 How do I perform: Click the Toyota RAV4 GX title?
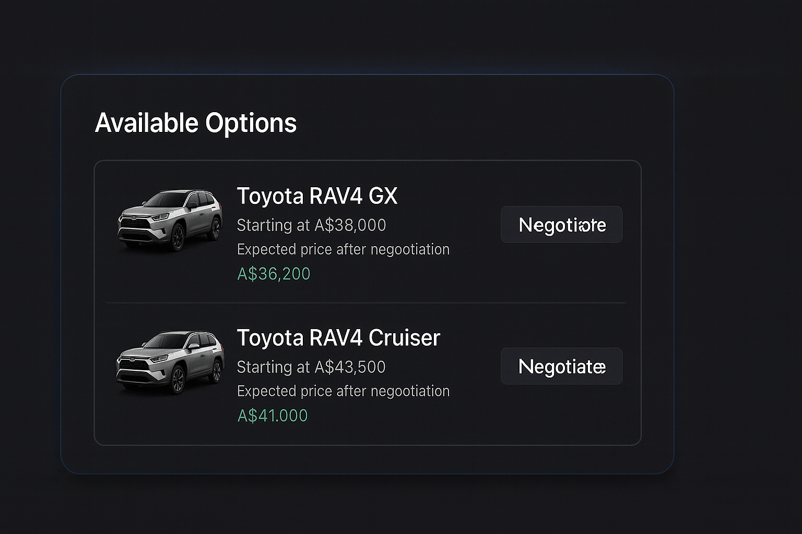317,196
